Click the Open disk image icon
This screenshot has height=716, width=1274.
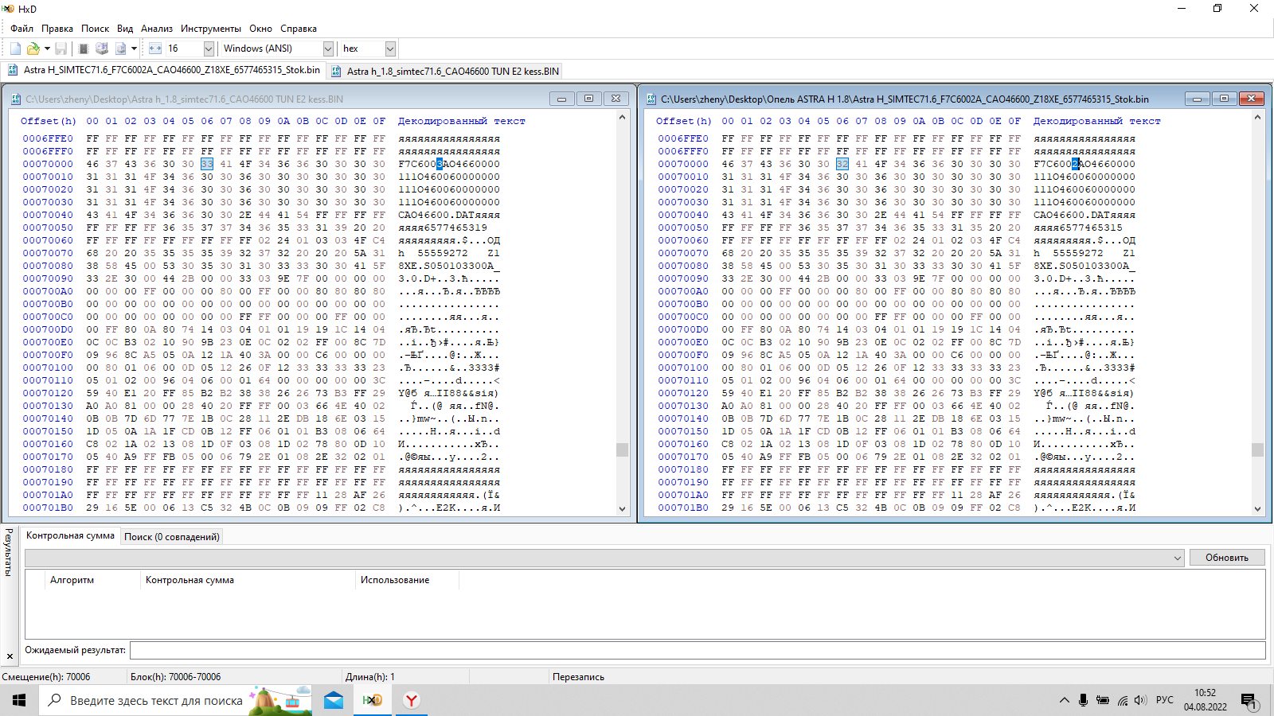coord(121,49)
